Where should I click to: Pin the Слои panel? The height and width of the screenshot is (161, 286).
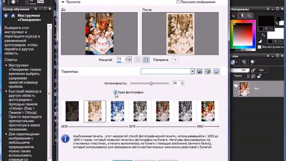coord(268,56)
